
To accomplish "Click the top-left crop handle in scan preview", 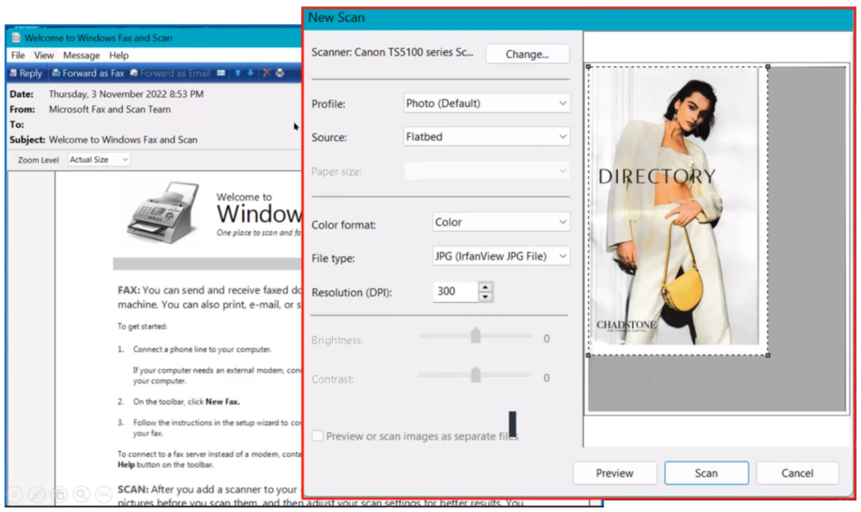I will tap(589, 66).
